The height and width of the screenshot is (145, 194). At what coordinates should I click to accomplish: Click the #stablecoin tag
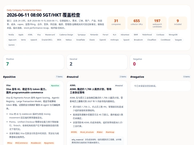tap(36, 143)
